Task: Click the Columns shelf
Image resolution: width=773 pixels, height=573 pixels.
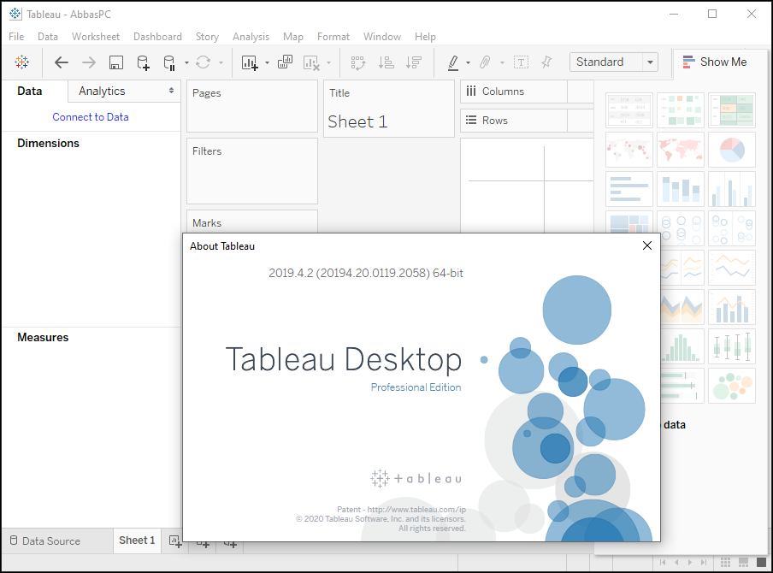Action: (528, 92)
